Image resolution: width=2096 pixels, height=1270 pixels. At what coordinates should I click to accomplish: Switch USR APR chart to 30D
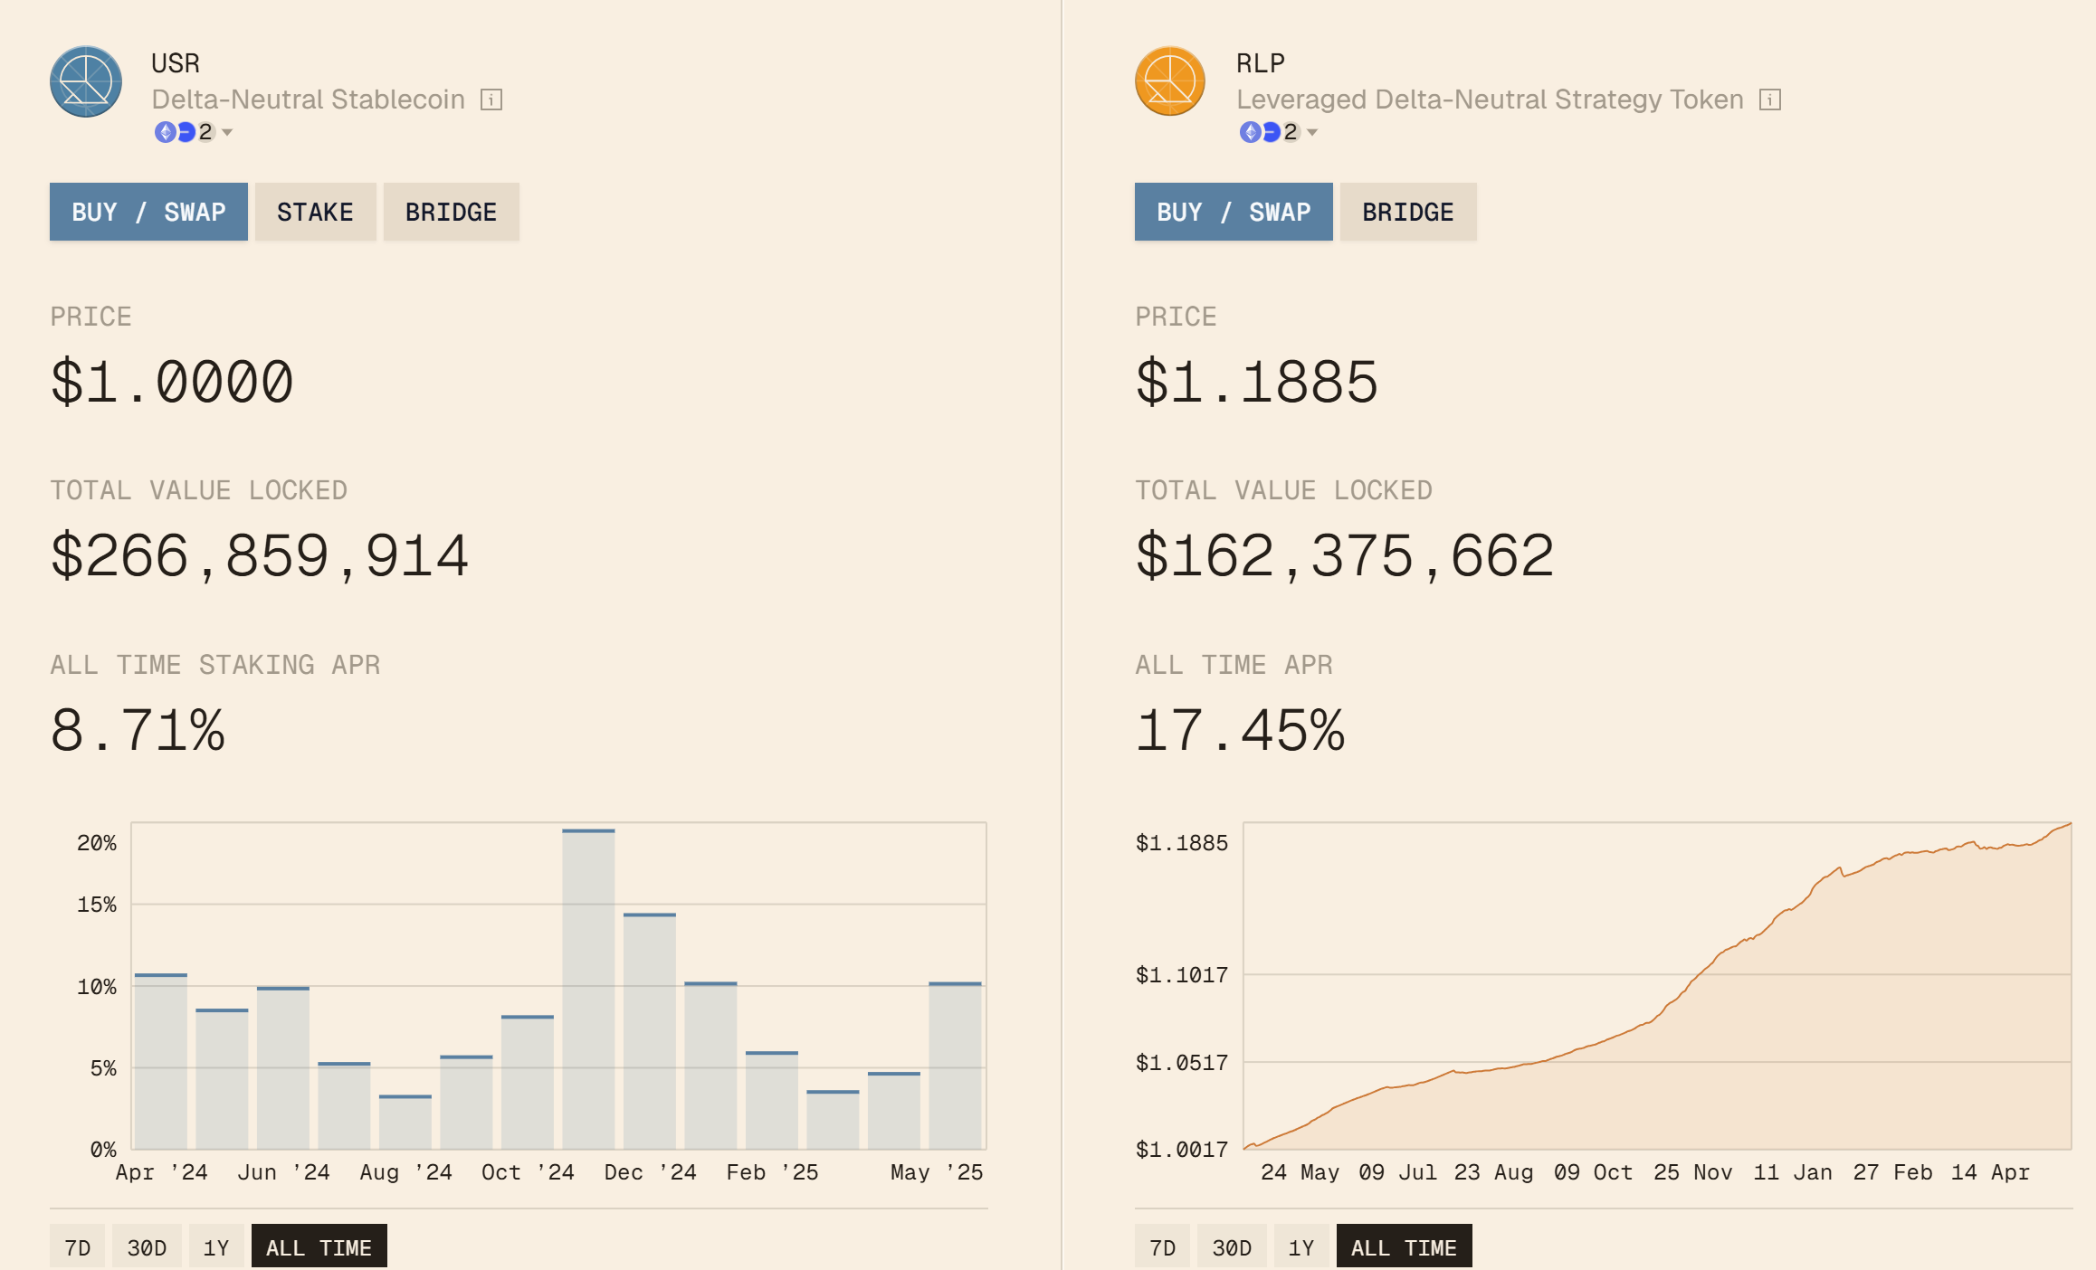point(147,1247)
